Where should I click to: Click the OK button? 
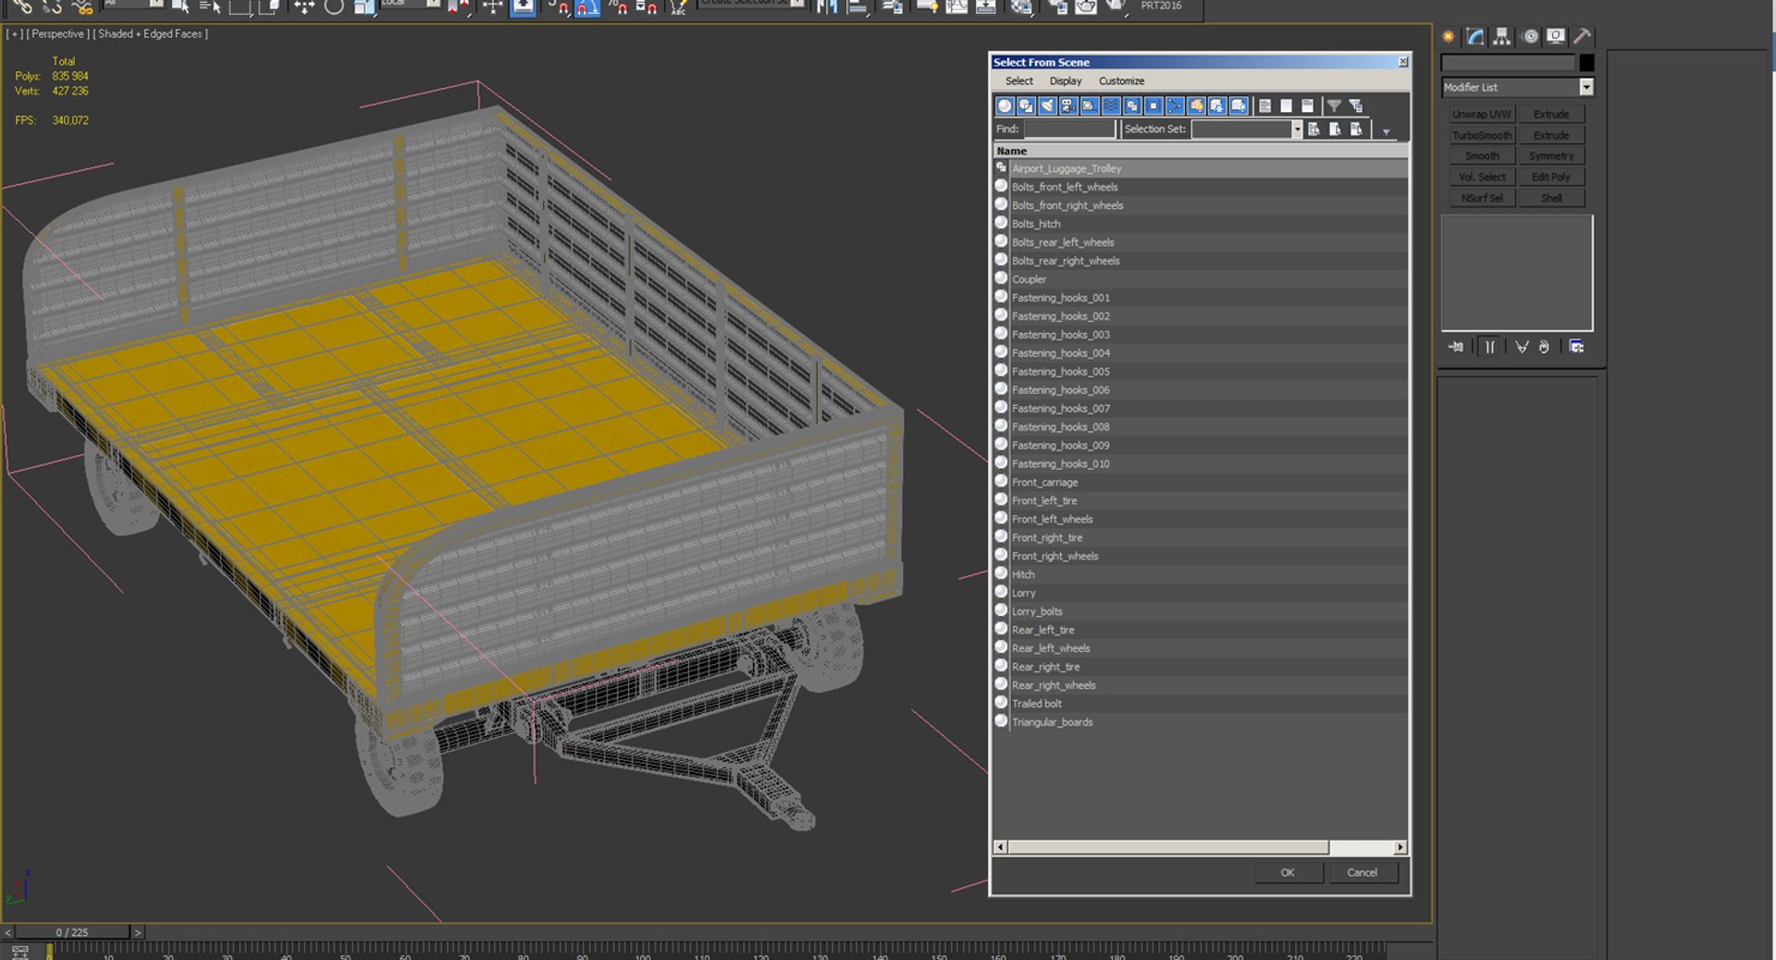pyautogui.click(x=1288, y=872)
